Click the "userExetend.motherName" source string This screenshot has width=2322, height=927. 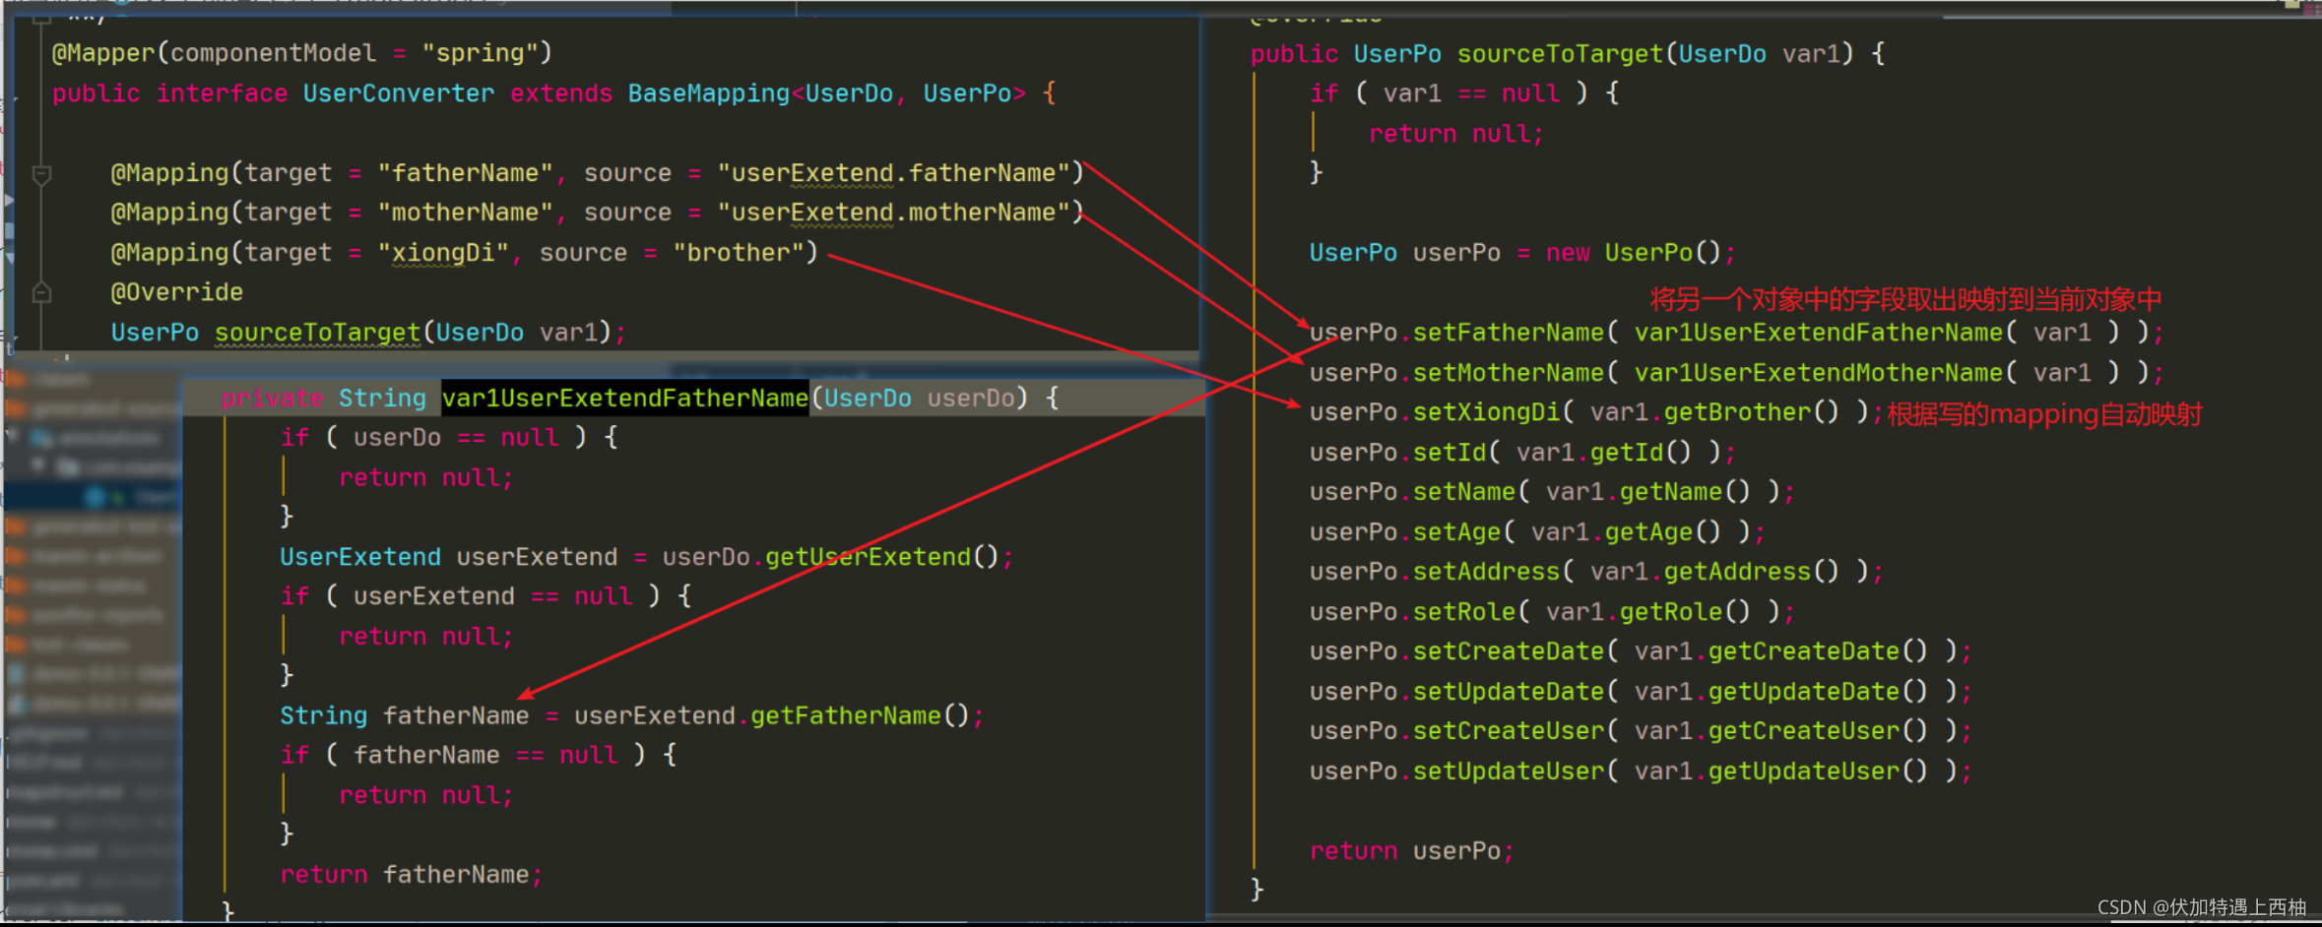click(x=894, y=213)
